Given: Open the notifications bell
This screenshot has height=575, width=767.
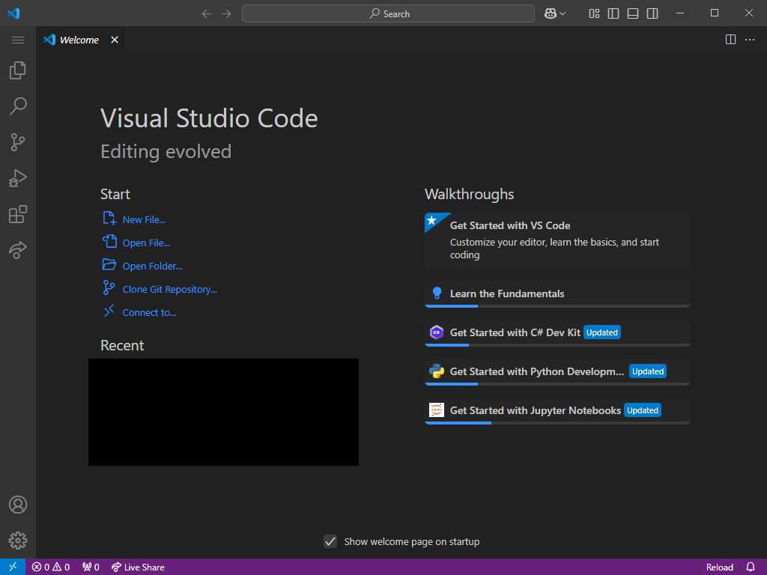Looking at the screenshot, I should pyautogui.click(x=751, y=567).
